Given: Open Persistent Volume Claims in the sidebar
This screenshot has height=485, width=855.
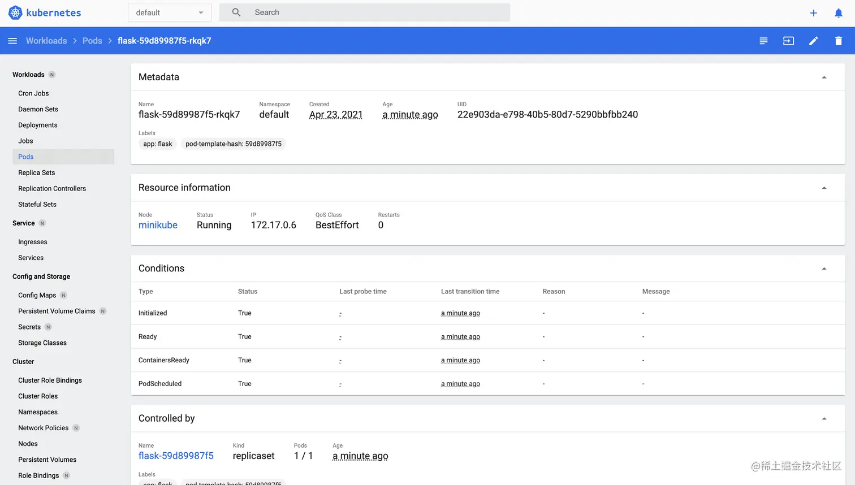Looking at the screenshot, I should (57, 311).
